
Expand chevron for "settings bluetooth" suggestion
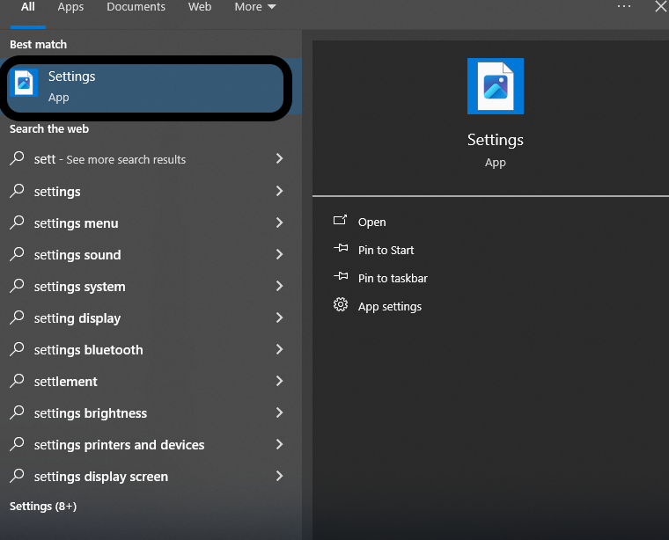279,350
